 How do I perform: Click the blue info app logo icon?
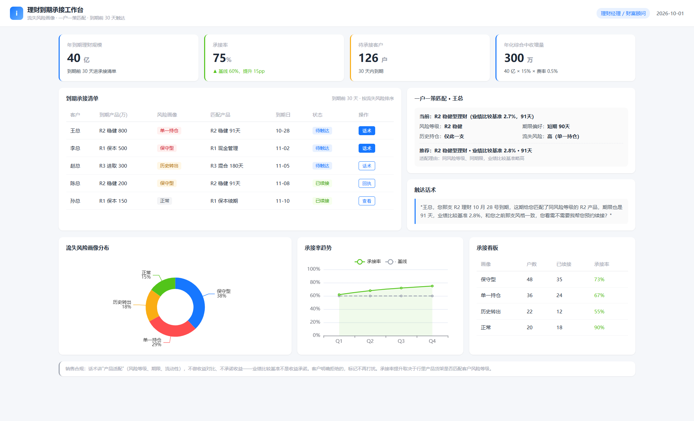click(17, 13)
